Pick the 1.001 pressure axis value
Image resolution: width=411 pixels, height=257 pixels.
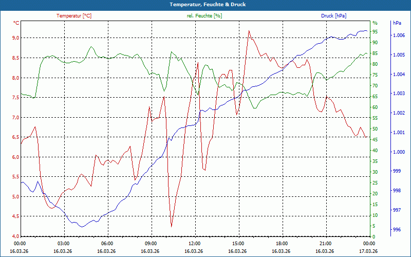[x=400, y=133]
